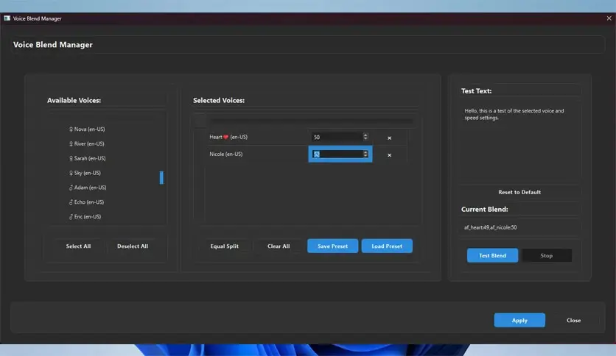Click the Save Preset button
Image resolution: width=616 pixels, height=356 pixels.
(x=332, y=246)
